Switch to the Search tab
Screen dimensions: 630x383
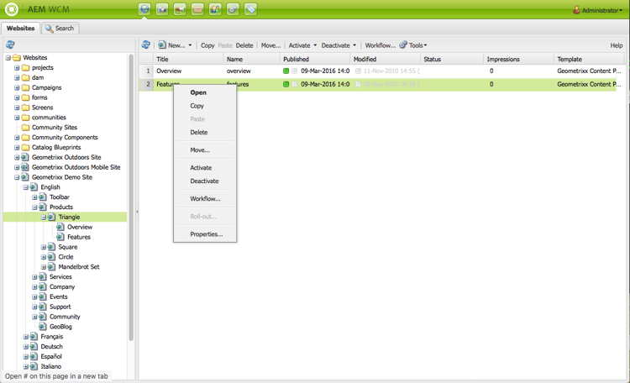click(60, 28)
